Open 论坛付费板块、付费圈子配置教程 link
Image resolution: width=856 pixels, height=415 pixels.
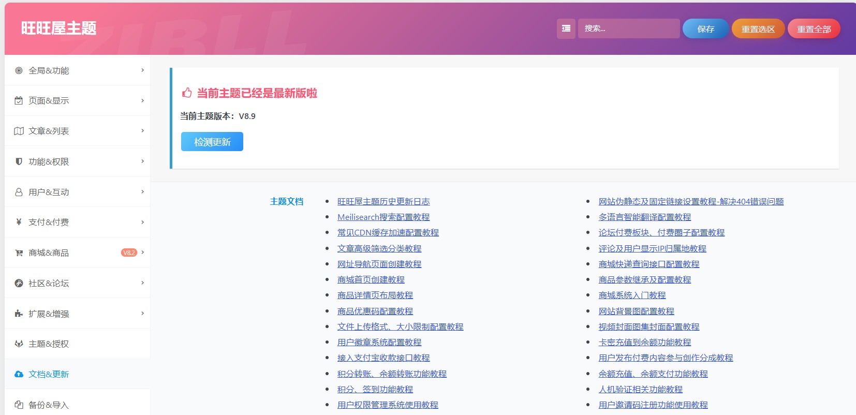(x=661, y=232)
